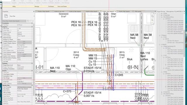187x105 pixels.
Task: Collapse the Constraints section
Action: [x=32, y=23]
